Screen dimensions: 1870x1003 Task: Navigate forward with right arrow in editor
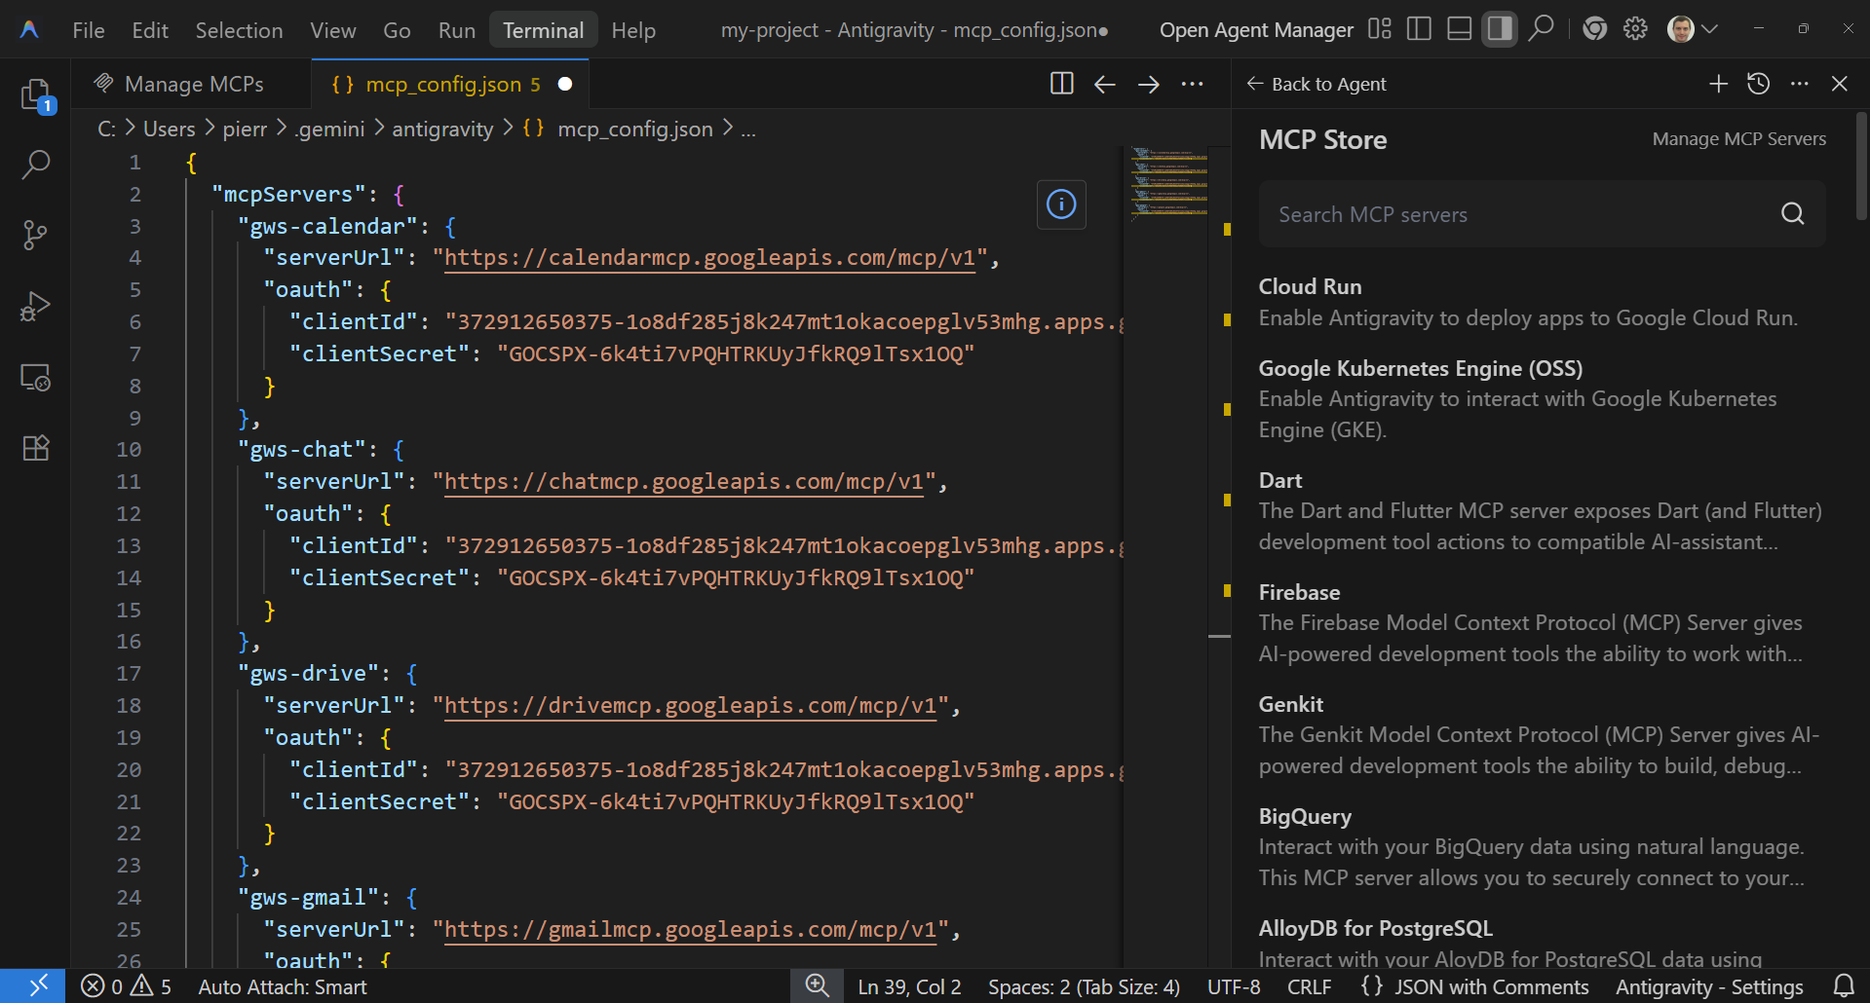click(x=1149, y=85)
